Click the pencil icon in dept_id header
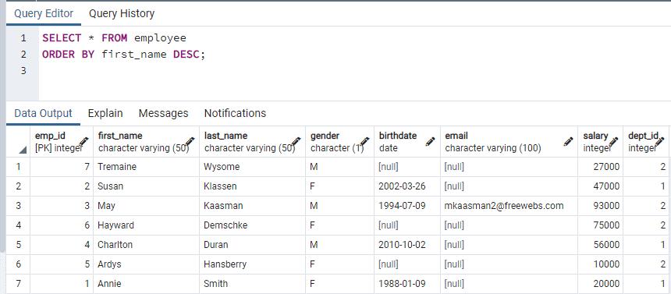Image resolution: width=671 pixels, height=294 pixels. pos(659,142)
